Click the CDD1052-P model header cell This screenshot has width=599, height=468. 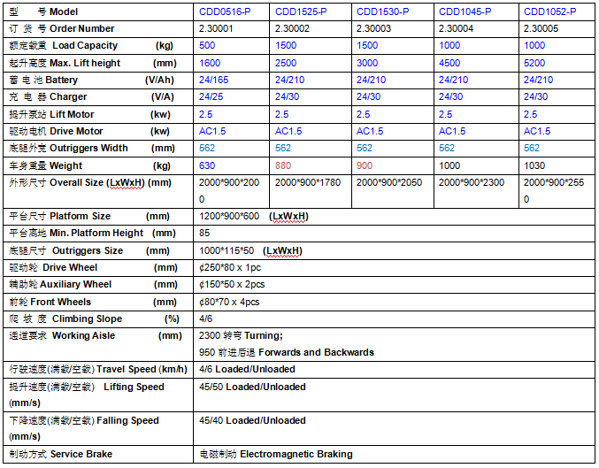coord(549,12)
